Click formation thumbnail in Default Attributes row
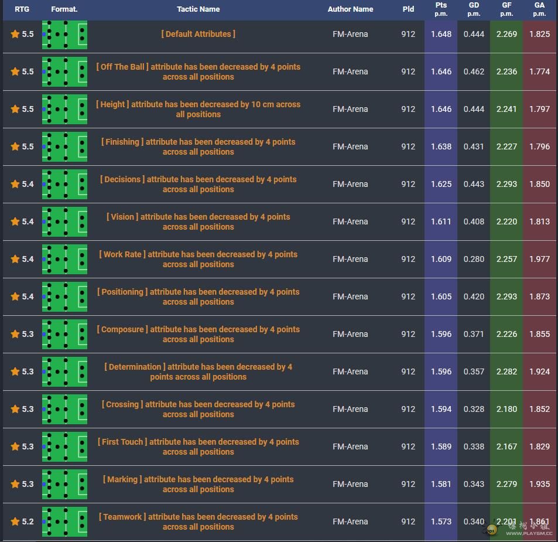 point(64,35)
